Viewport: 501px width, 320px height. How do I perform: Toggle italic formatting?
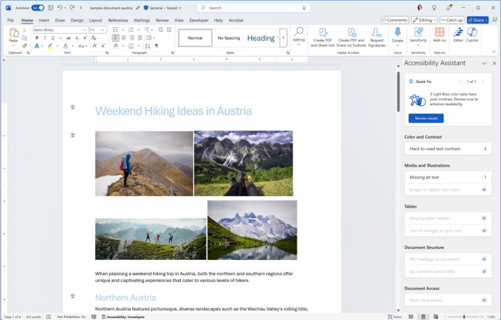pos(45,38)
